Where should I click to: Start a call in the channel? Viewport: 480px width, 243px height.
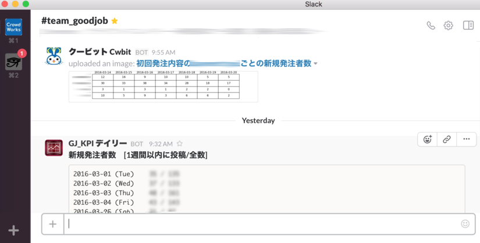431,26
